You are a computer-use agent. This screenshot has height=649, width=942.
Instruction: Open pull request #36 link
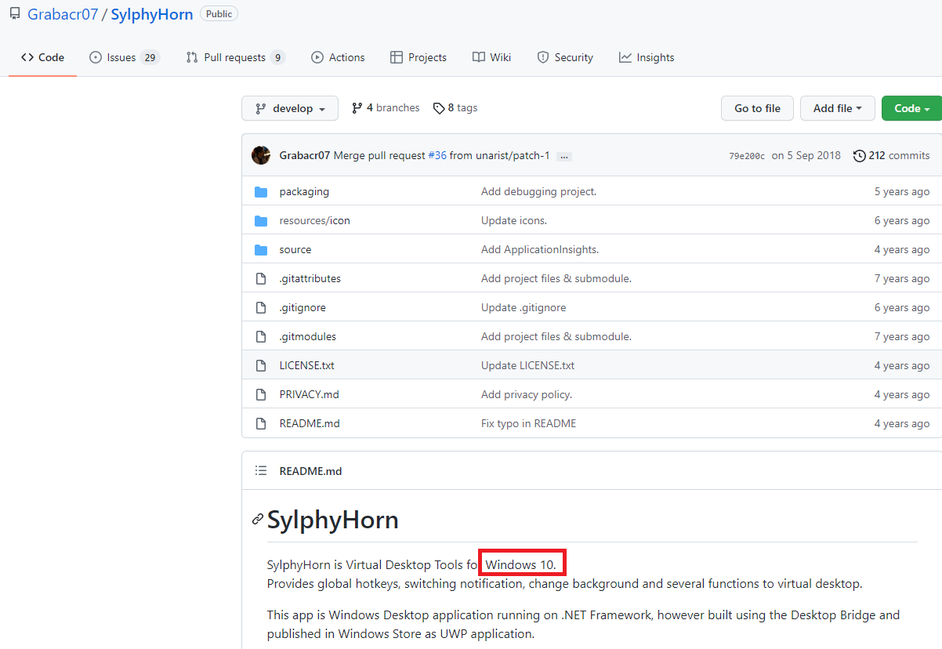[x=437, y=155]
